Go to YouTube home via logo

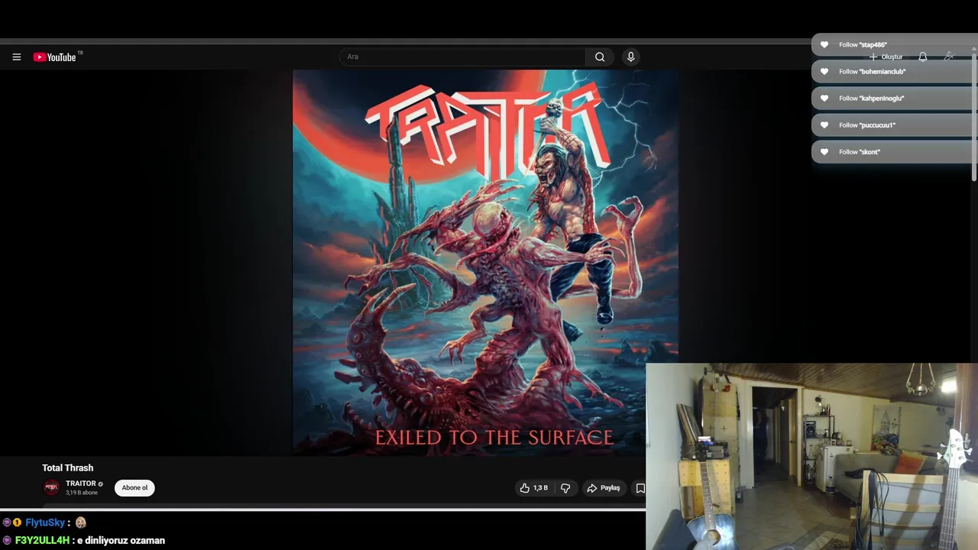(55, 57)
